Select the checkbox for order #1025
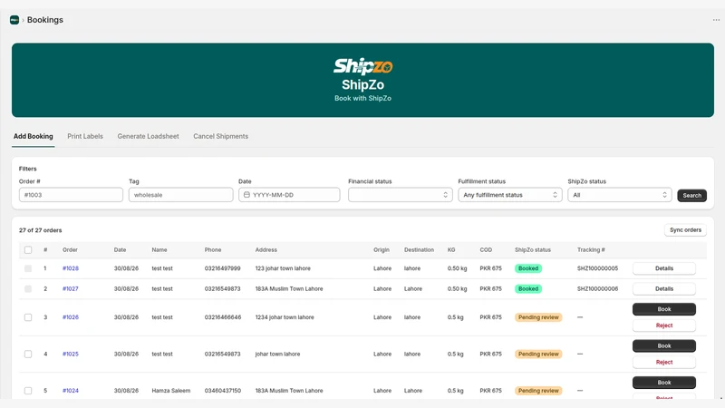Image resolution: width=725 pixels, height=408 pixels. [x=28, y=354]
